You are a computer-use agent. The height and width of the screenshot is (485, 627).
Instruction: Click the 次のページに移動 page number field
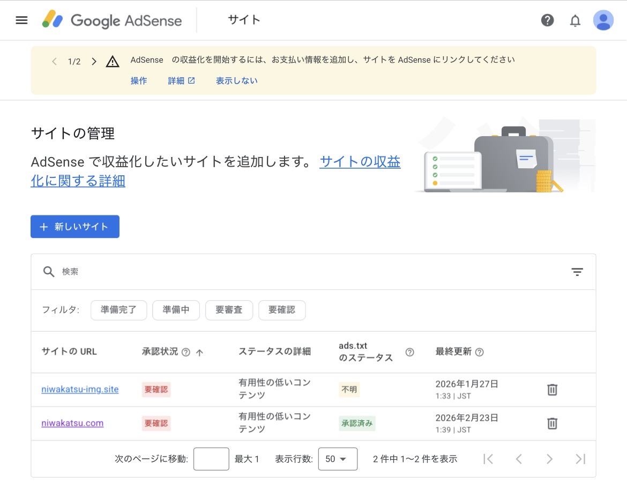pos(211,459)
